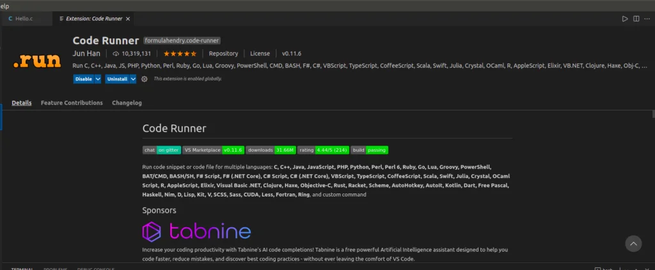Expand the Uninstall button dropdown arrow
This screenshot has width=655, height=270.
(x=133, y=79)
